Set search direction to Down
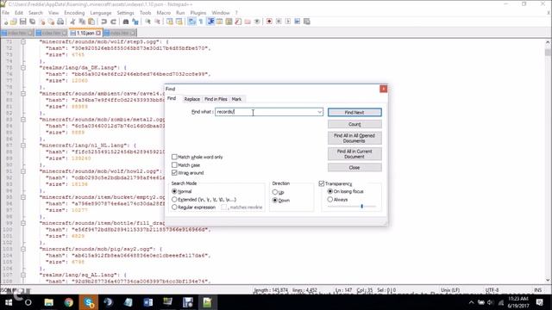552x310 pixels. tap(275, 201)
